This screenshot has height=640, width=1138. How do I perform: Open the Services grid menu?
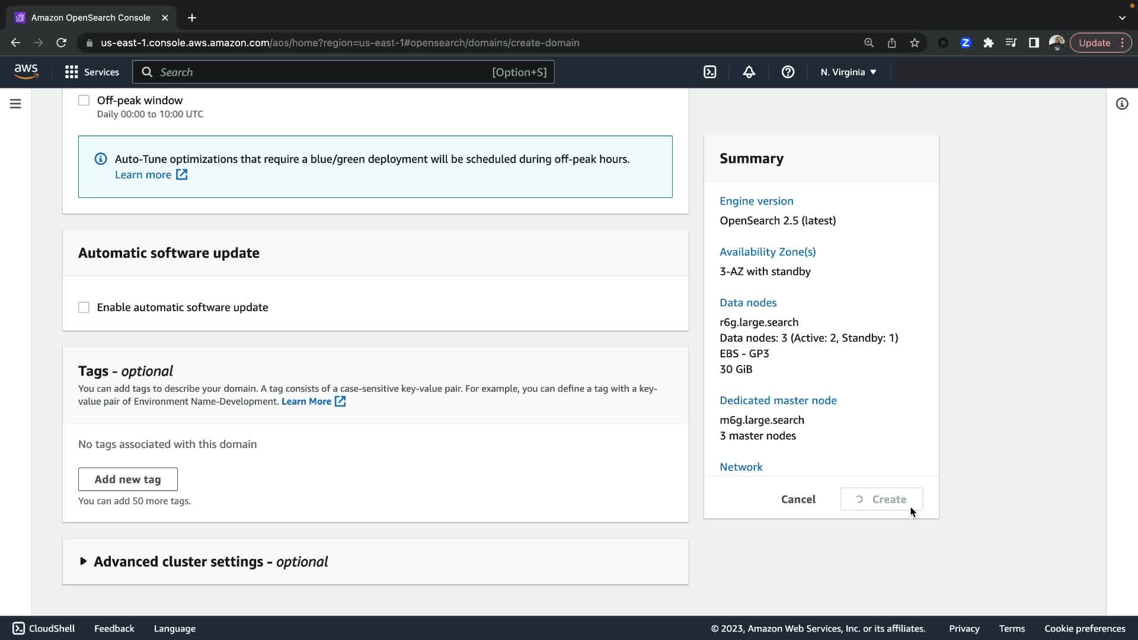[x=92, y=72]
